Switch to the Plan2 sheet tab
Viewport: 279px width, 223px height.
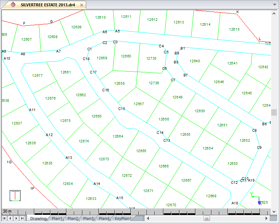pyautogui.click(x=73, y=219)
